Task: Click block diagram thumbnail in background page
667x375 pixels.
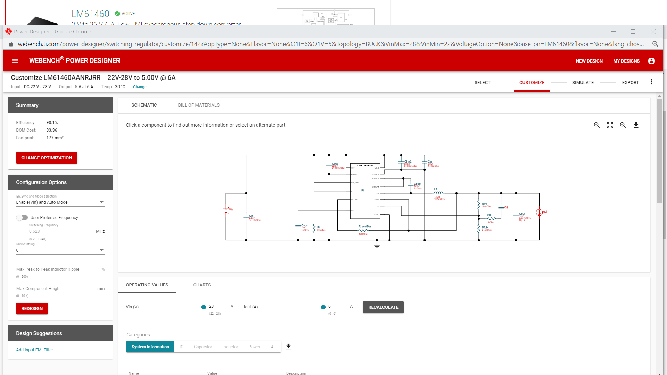Action: [326, 17]
